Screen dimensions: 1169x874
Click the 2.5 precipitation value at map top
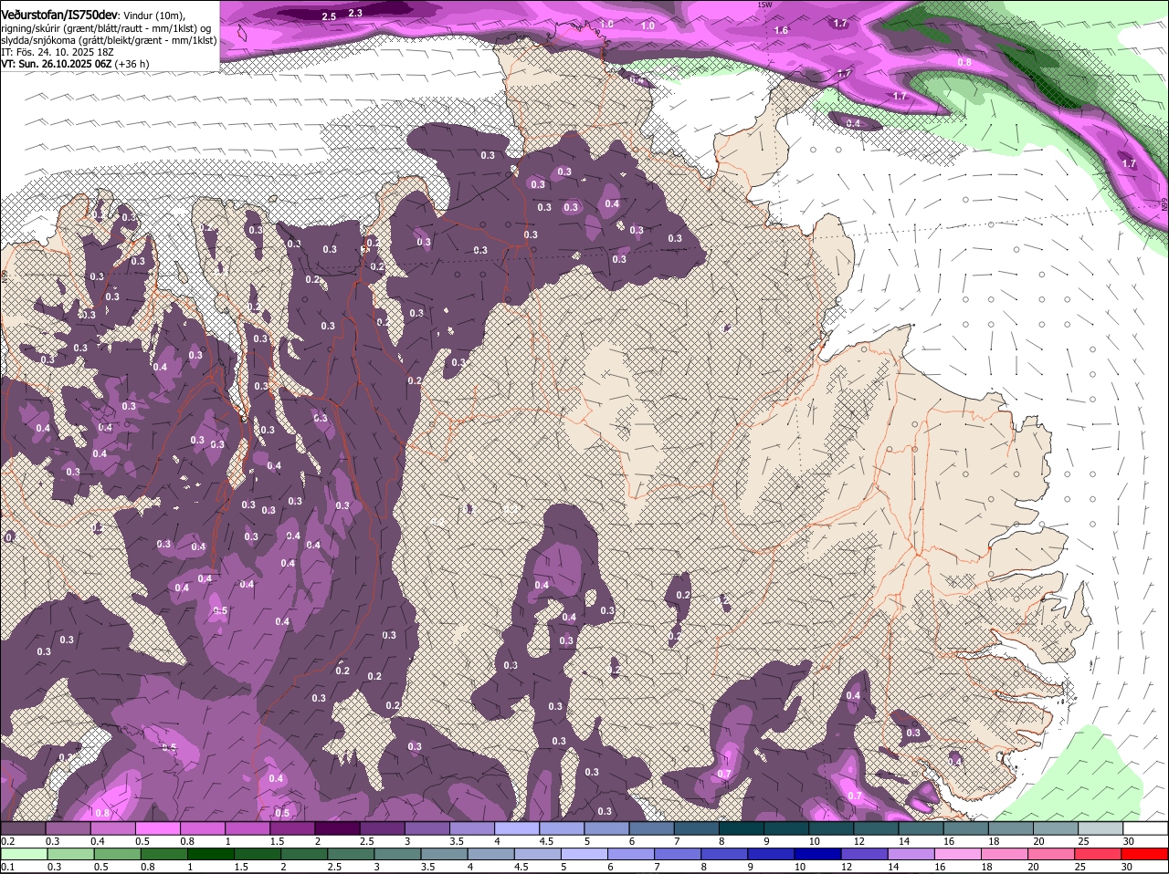coord(329,16)
